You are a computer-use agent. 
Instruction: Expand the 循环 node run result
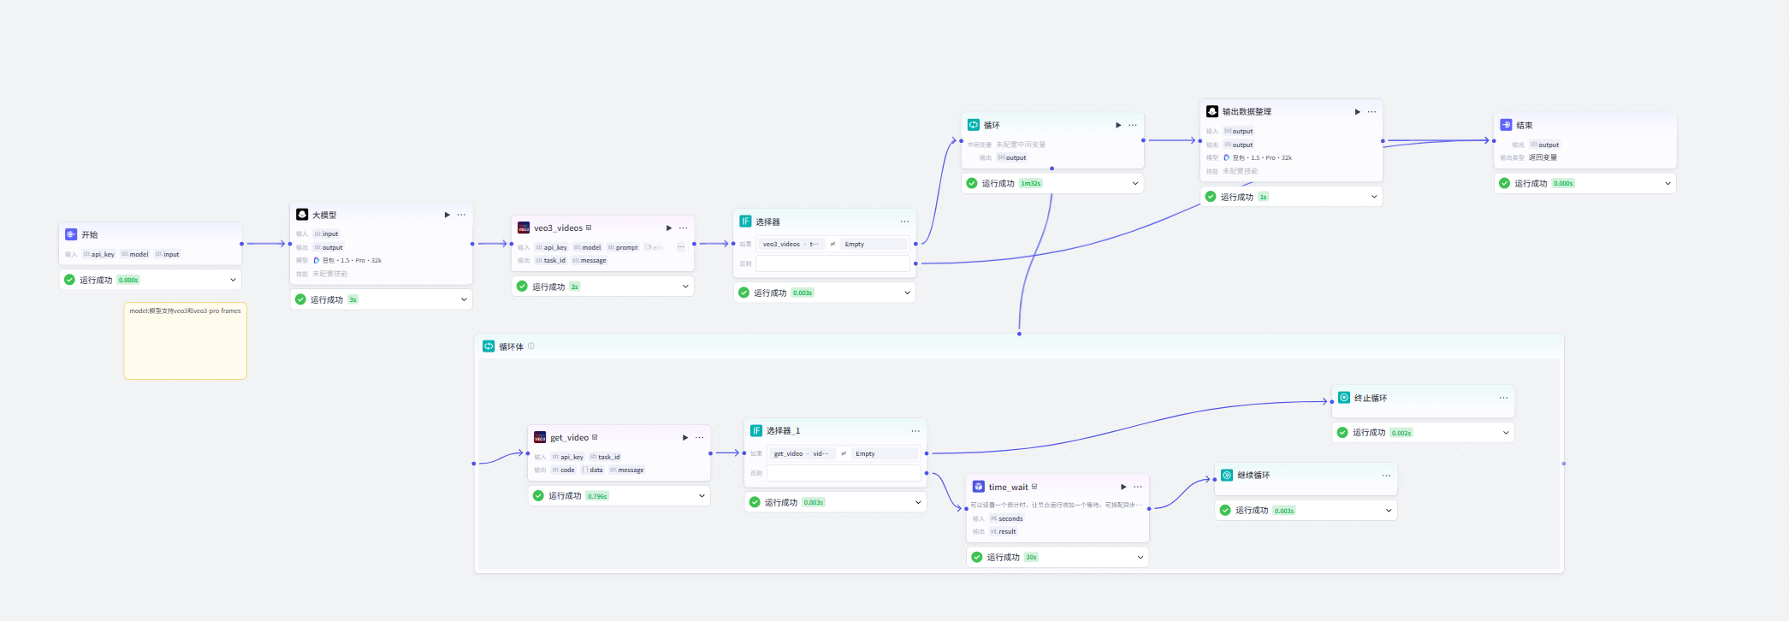(x=1135, y=183)
